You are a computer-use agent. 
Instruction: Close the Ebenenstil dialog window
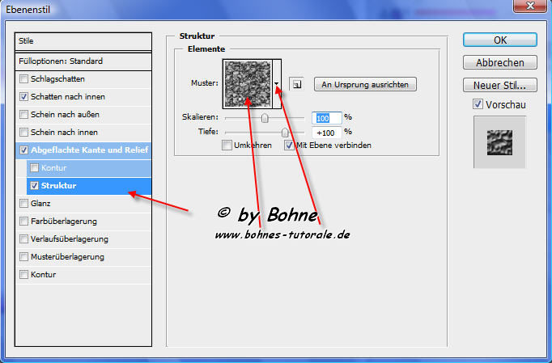tap(533, 7)
